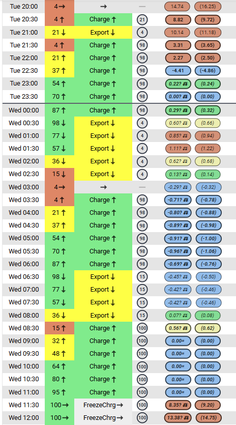
Task: Click the red 15↓ SOC cell at Wed 02:30
Action: (x=60, y=174)
